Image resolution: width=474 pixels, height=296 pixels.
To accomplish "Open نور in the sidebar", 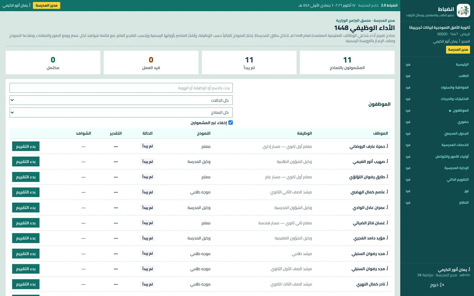I will [x=466, y=191].
